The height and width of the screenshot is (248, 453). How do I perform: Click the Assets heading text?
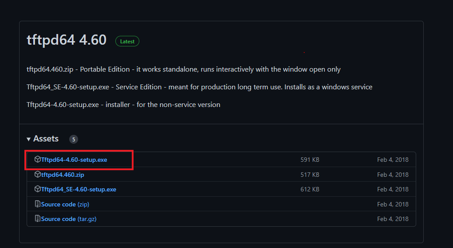[46, 139]
